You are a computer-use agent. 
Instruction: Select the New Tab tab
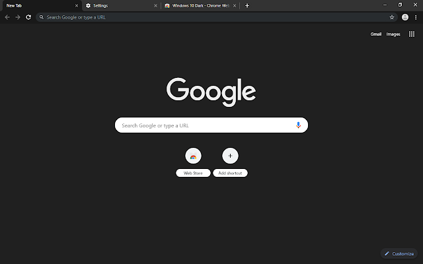[x=42, y=6]
